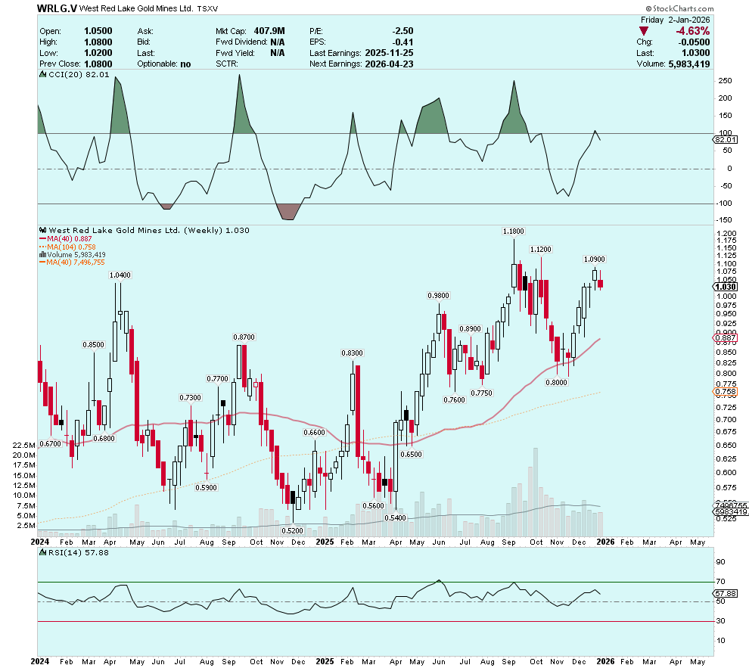
Task: Click the 0.8700 high price annotation
Action: [244, 337]
